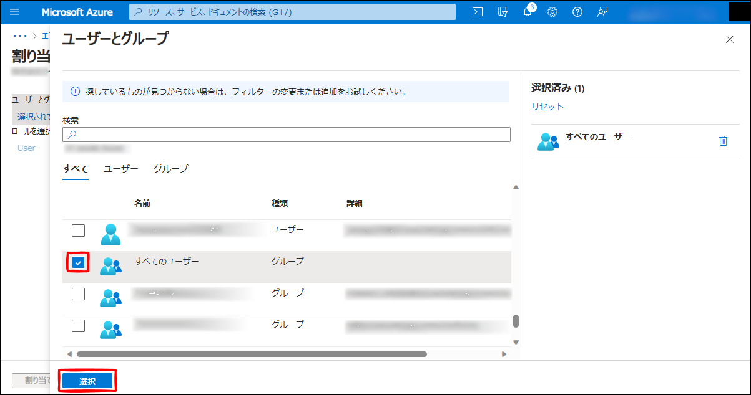Open the Azure portal hamburger menu

click(15, 12)
